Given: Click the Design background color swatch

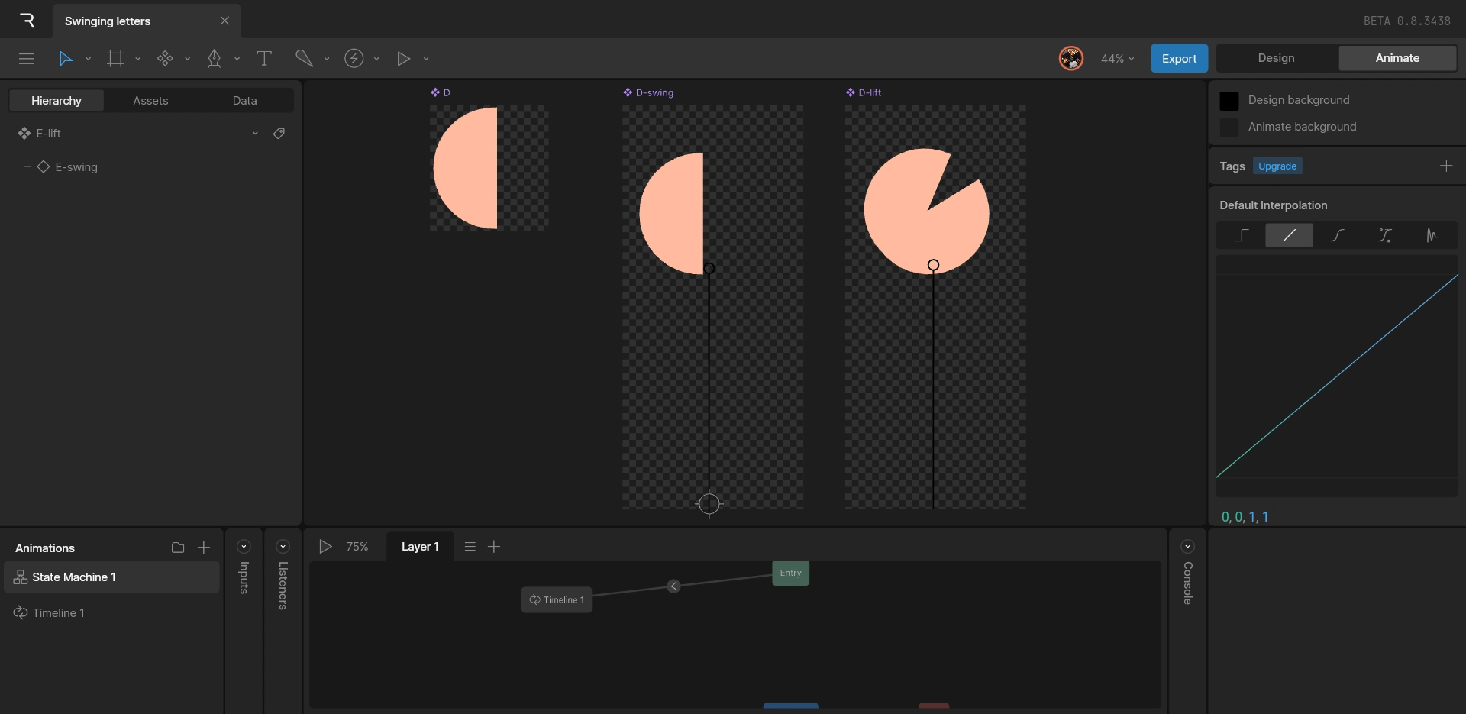Looking at the screenshot, I should [x=1229, y=101].
